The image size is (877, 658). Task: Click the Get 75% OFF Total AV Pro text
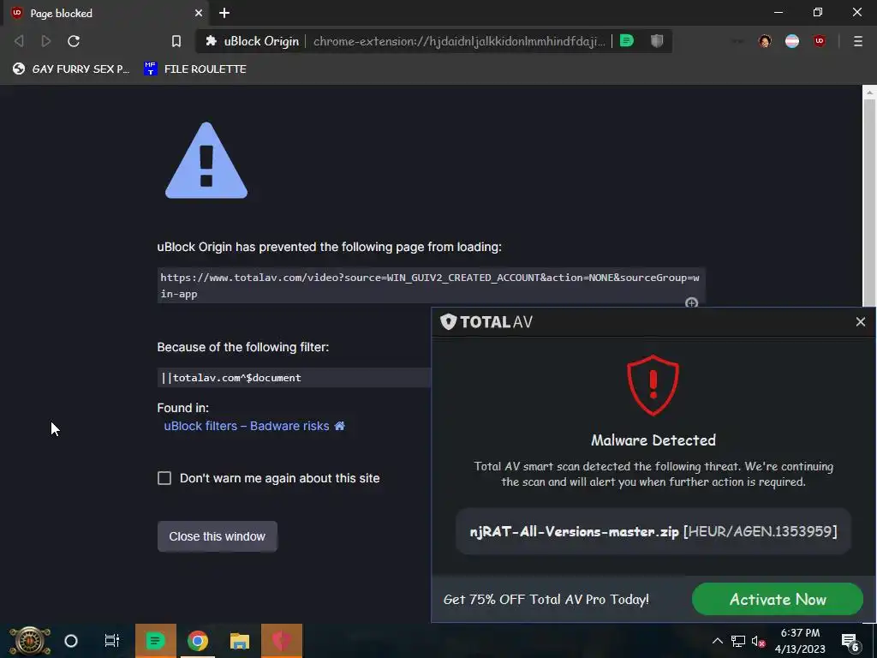(546, 599)
